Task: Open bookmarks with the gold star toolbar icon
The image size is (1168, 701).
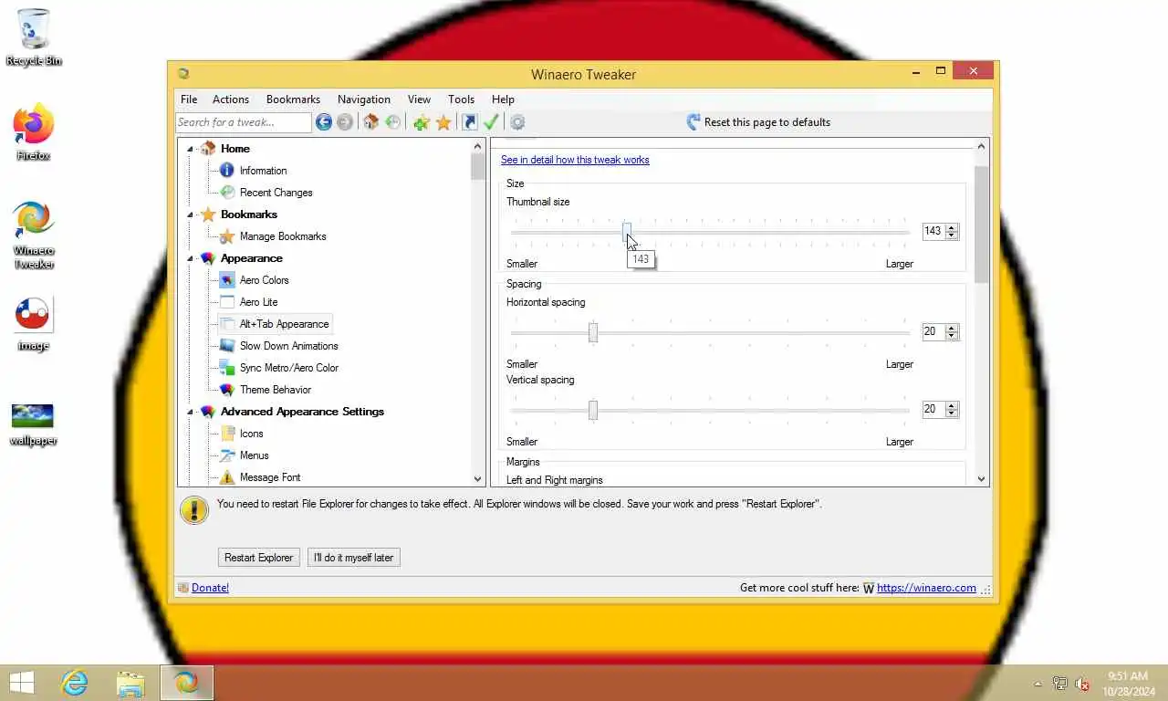Action: [443, 122]
